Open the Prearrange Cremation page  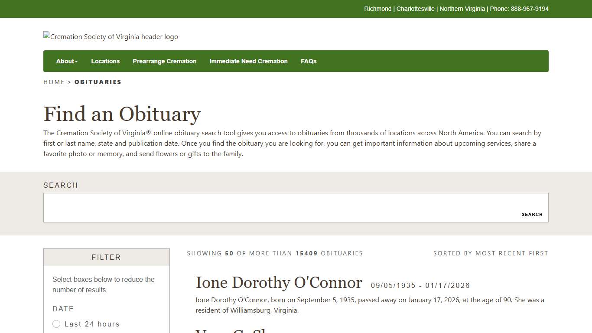point(165,61)
